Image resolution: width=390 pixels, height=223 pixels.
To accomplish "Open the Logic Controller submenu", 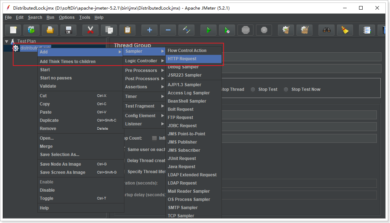I will click(144, 61).
